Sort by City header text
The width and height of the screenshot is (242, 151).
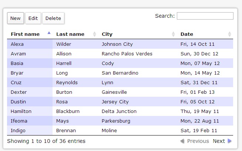[x=107, y=34]
